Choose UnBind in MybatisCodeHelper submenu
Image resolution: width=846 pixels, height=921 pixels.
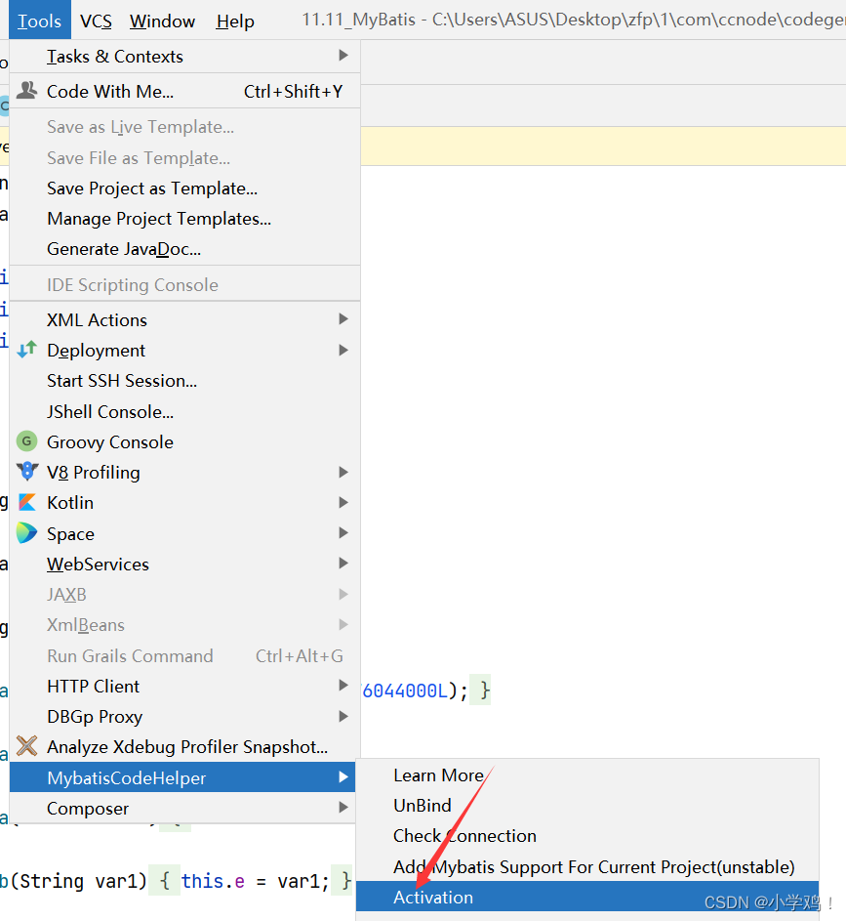point(587,806)
